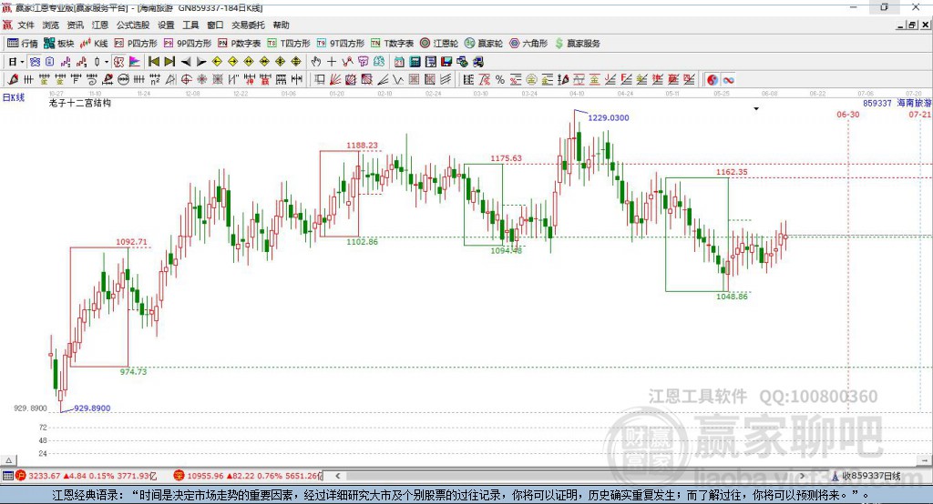The width and height of the screenshot is (933, 504).
Task: Open the 交易委托 menu
Action: click(248, 25)
